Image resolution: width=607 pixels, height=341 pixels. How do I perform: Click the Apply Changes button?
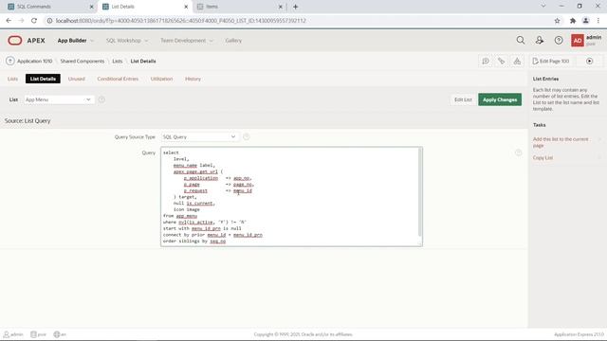500,99
